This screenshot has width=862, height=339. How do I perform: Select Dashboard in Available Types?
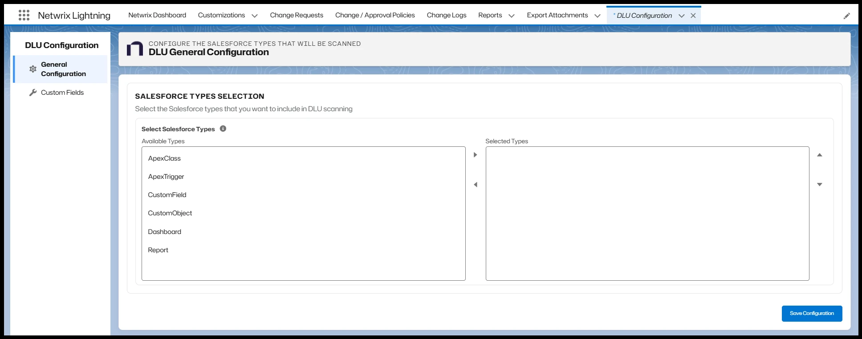pyautogui.click(x=303, y=232)
